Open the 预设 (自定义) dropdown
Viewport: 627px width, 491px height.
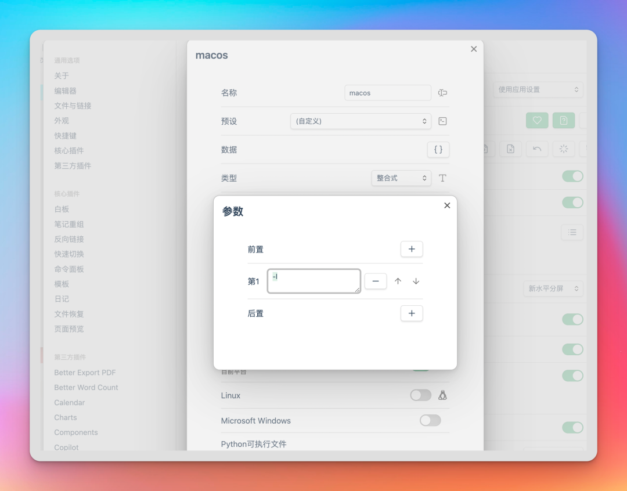coord(361,121)
